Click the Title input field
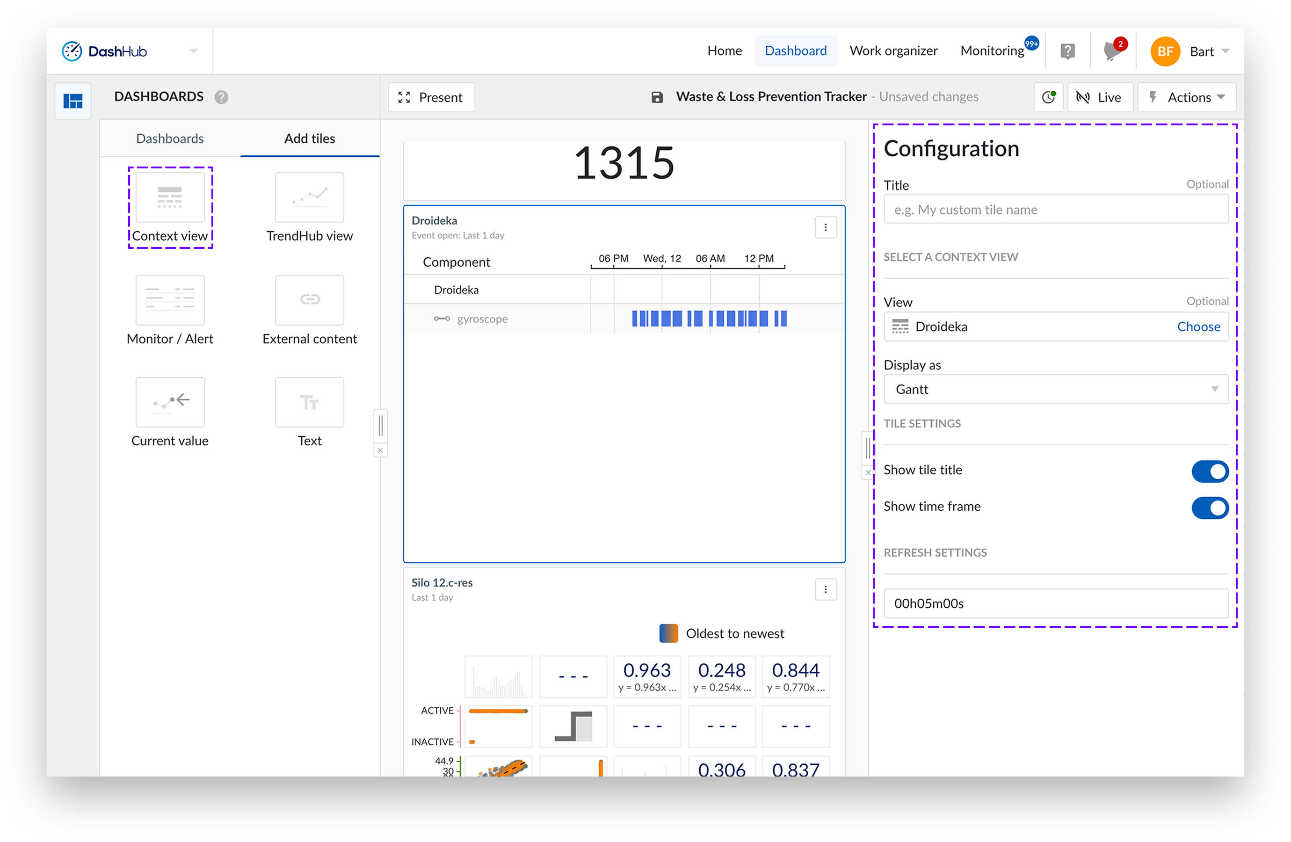This screenshot has width=1291, height=842. tap(1056, 210)
